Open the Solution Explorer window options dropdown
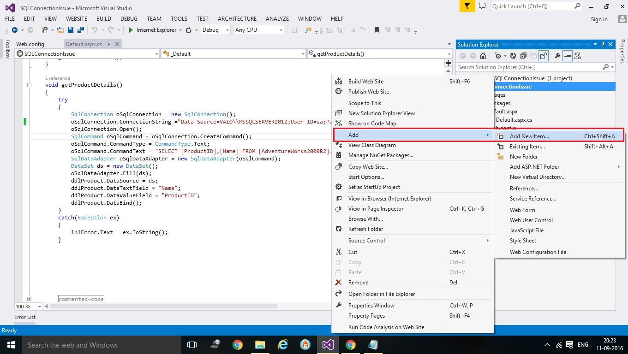Screen dimensions: 628x354 coord(595,44)
